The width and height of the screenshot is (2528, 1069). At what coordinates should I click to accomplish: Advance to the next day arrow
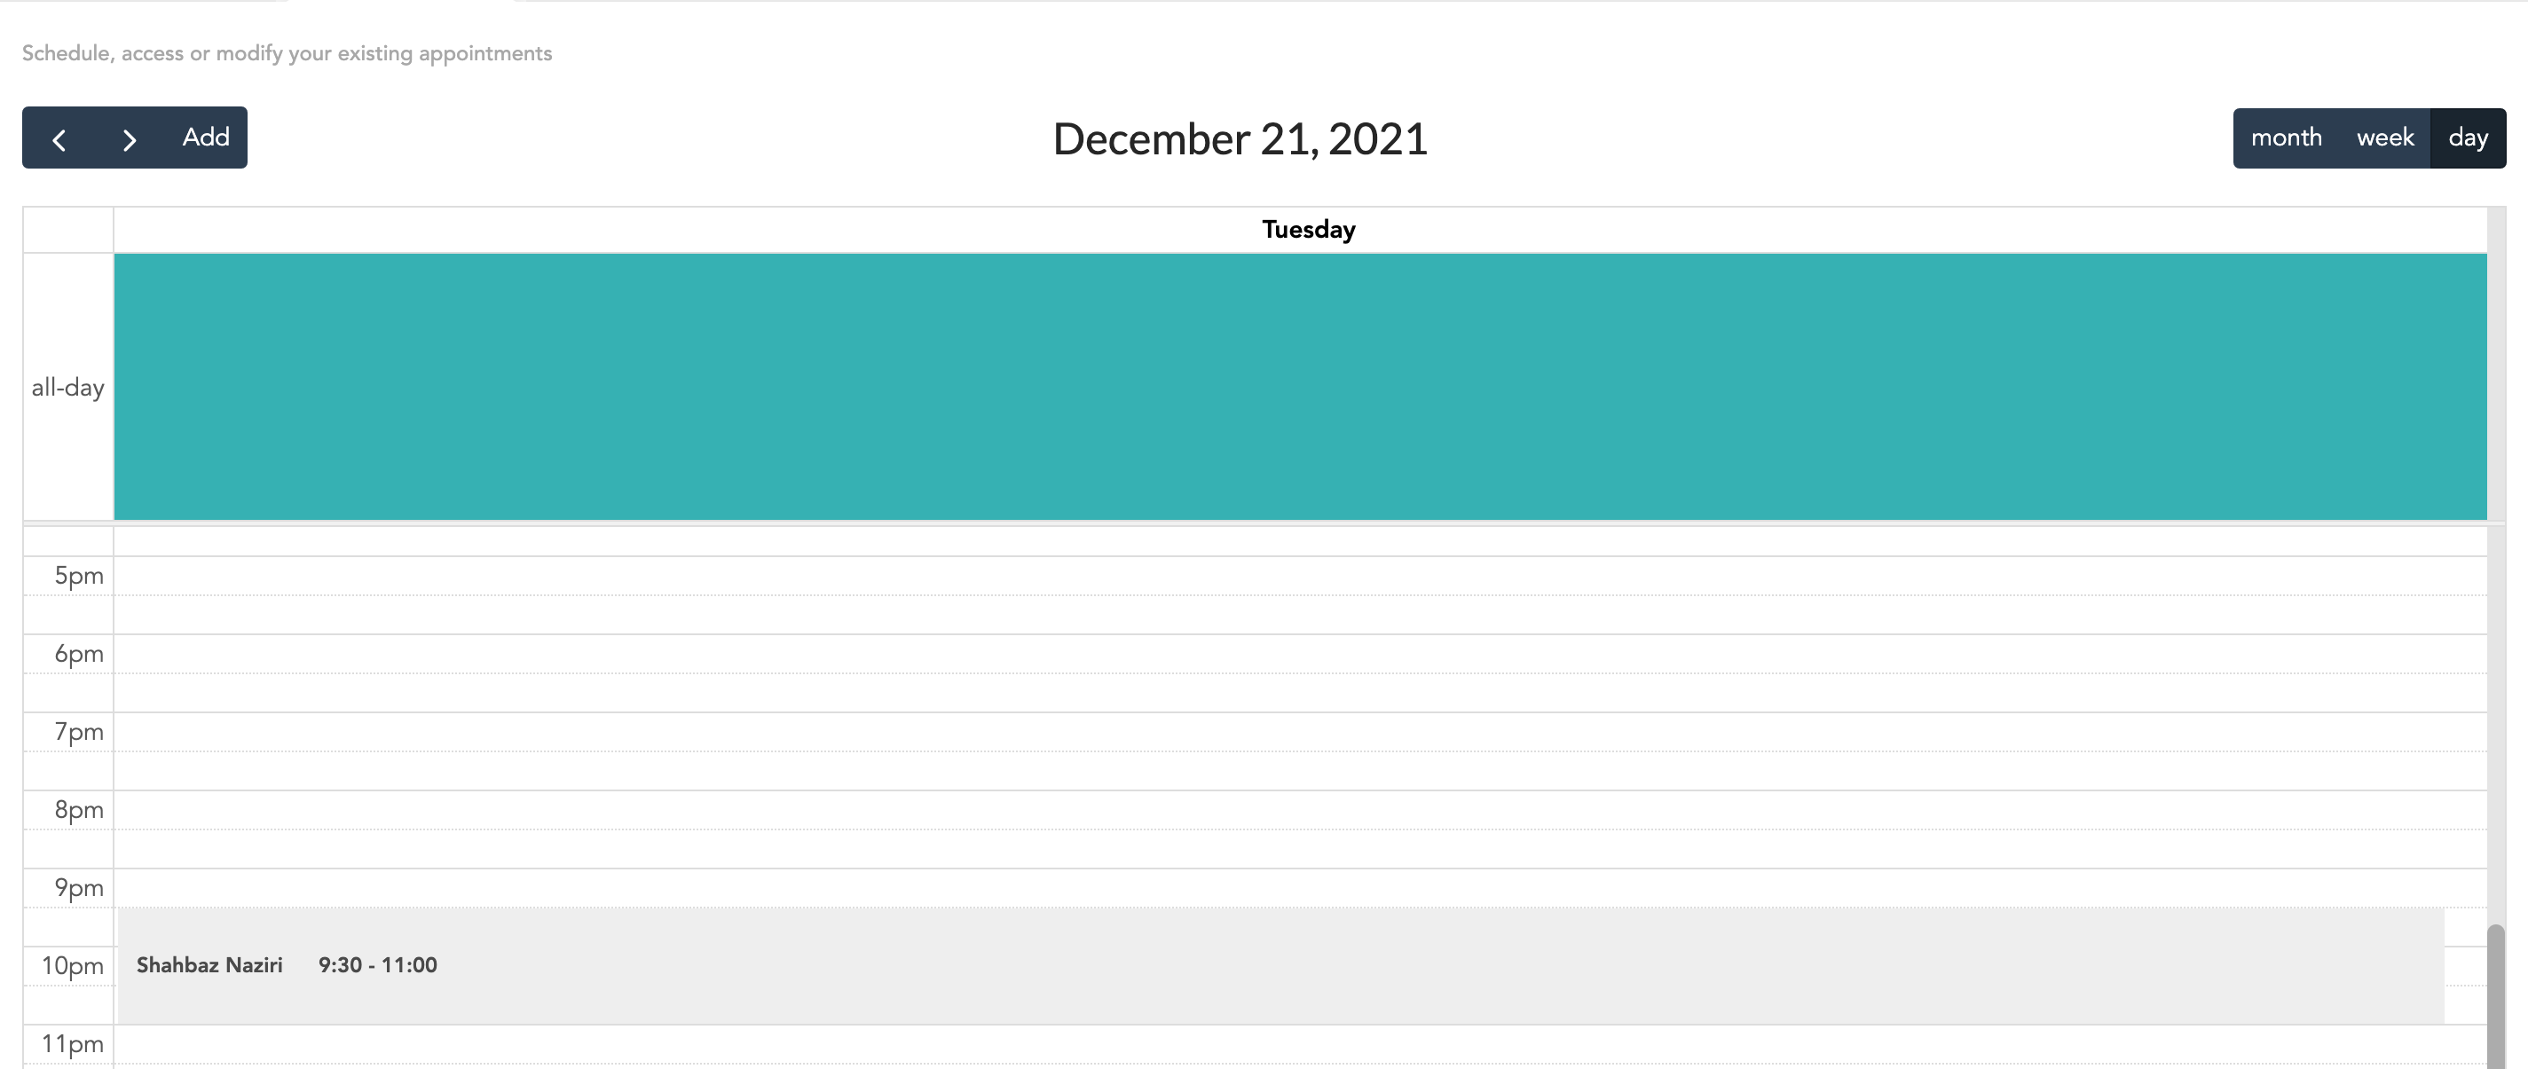click(x=129, y=138)
